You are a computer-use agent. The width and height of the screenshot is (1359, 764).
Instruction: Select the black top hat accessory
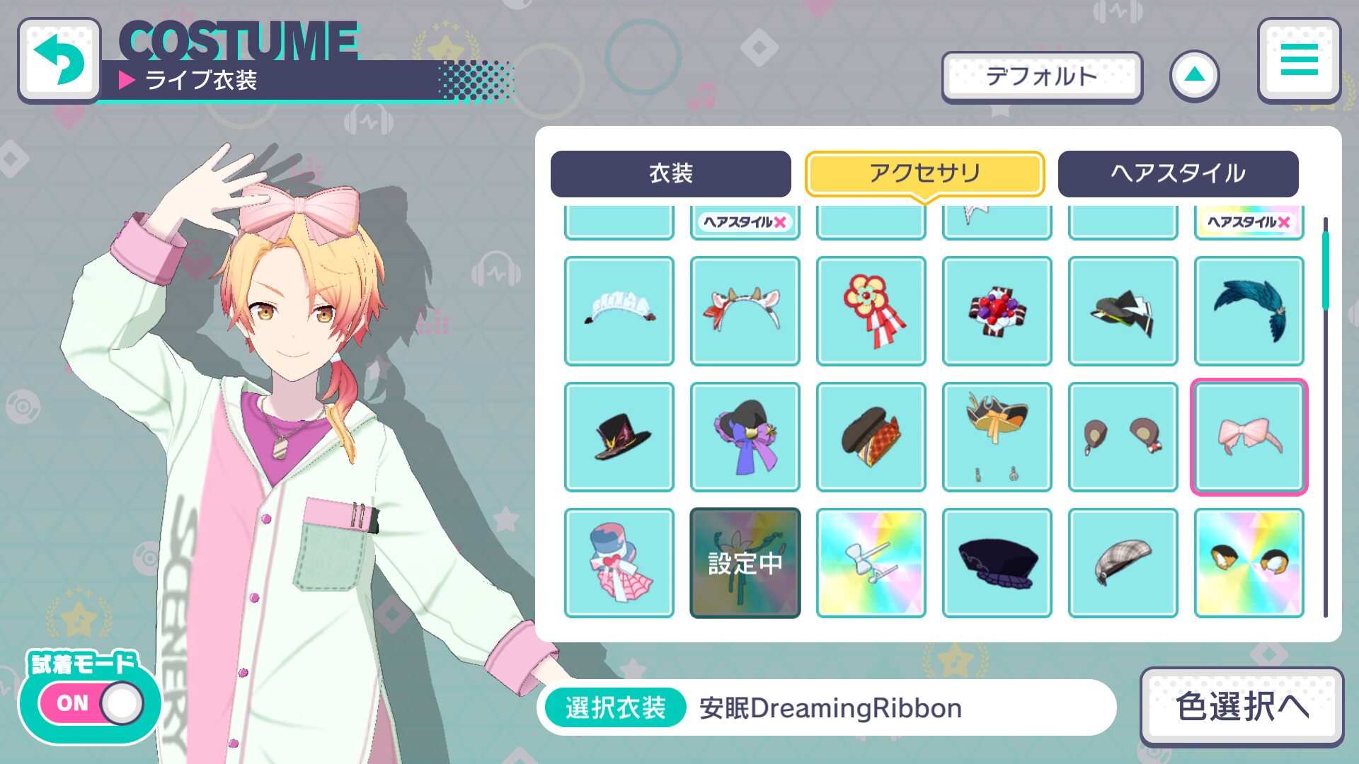619,437
